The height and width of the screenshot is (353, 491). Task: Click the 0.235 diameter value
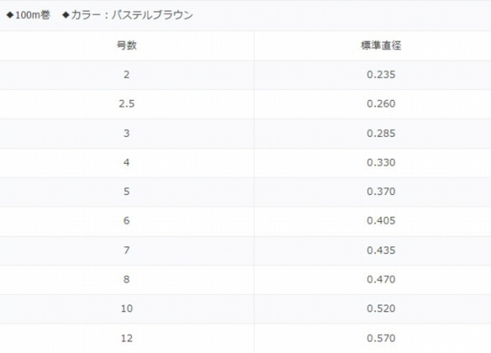point(381,75)
